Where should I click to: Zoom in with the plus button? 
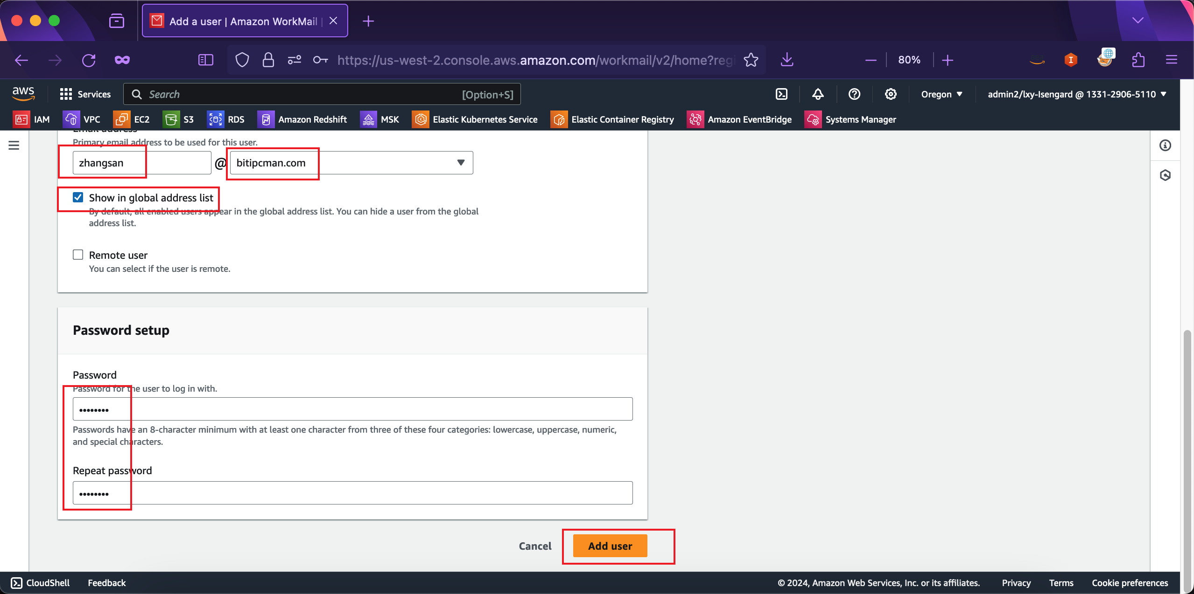(948, 60)
